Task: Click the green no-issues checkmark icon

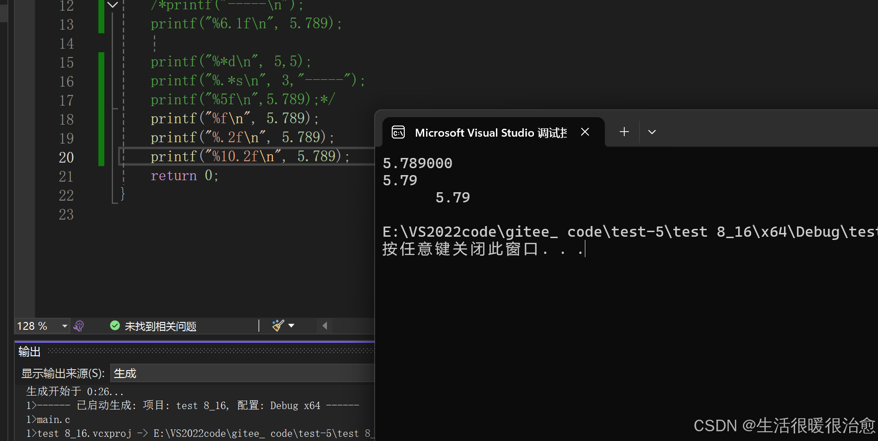Action: tap(115, 326)
